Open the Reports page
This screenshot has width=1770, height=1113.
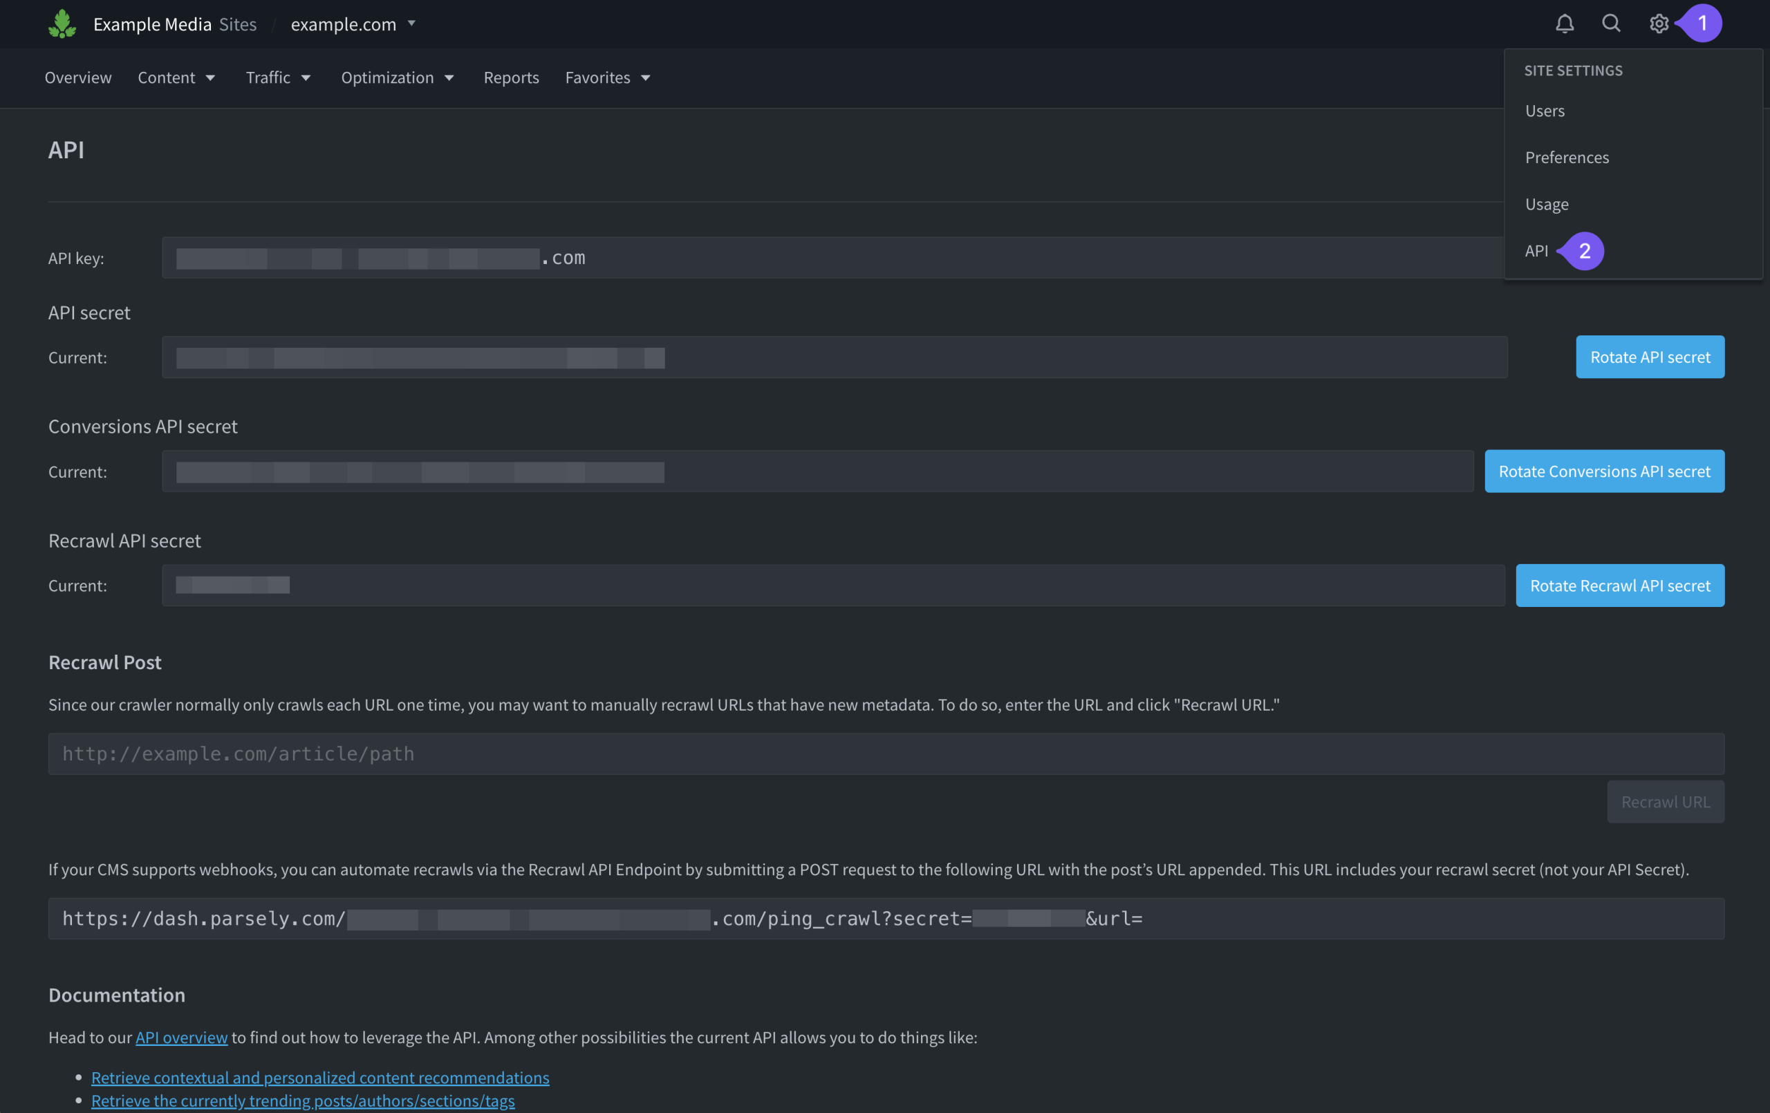[x=511, y=77]
